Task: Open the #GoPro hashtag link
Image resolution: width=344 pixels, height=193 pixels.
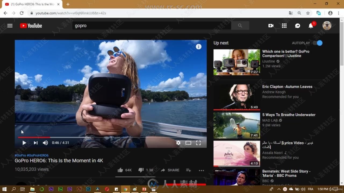Action: coord(20,155)
